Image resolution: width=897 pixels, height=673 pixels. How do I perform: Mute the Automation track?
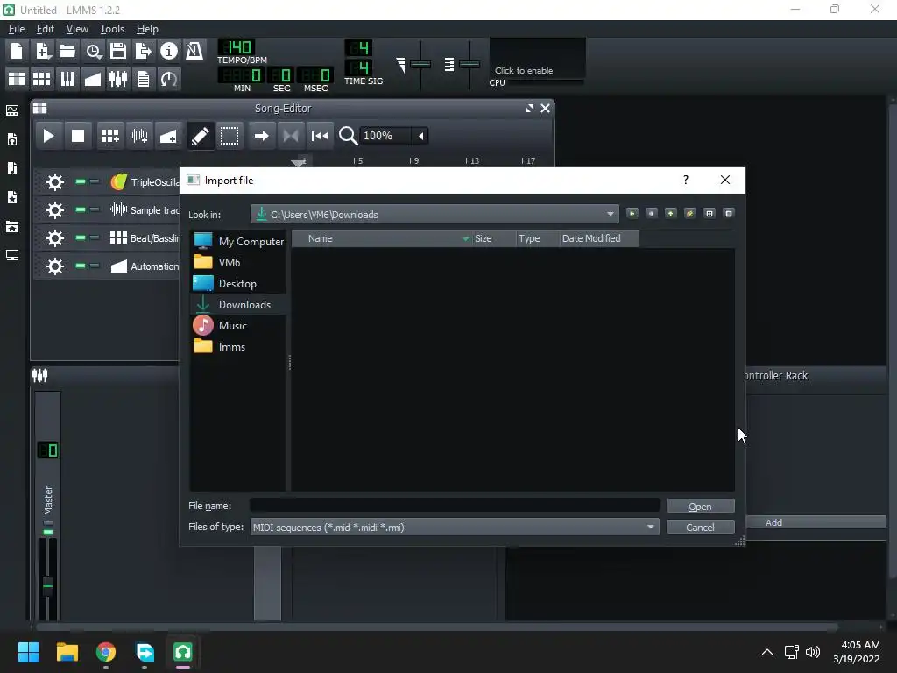pyautogui.click(x=80, y=266)
